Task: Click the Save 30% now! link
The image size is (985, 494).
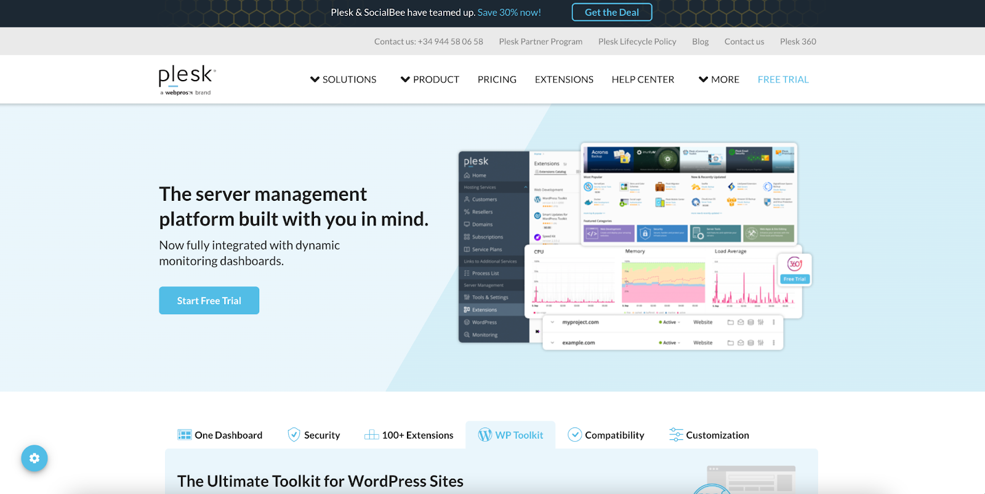Action: coord(509,12)
